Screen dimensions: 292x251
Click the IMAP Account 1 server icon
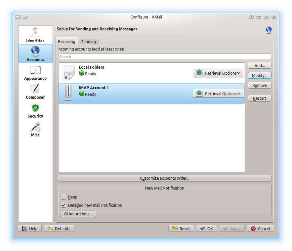68,93
